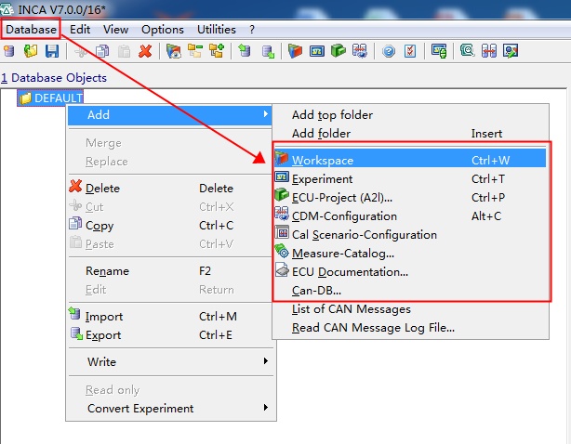The image size is (571, 444).
Task: Select Cal Scenario-Configuration entry
Action: 410,235
